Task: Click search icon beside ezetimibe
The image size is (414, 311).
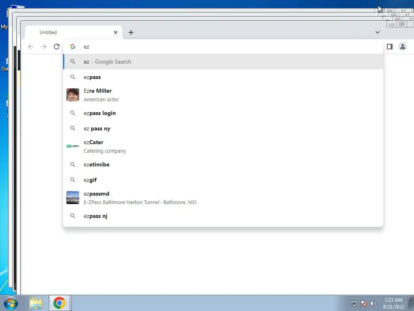Action: tap(73, 164)
